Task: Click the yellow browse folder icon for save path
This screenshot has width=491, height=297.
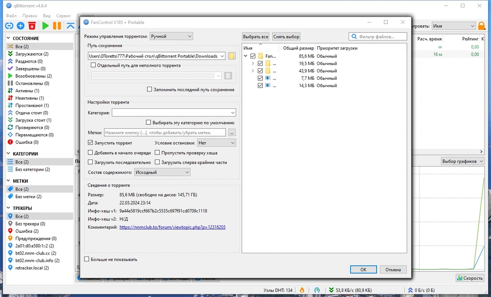Action: pyautogui.click(x=232, y=56)
